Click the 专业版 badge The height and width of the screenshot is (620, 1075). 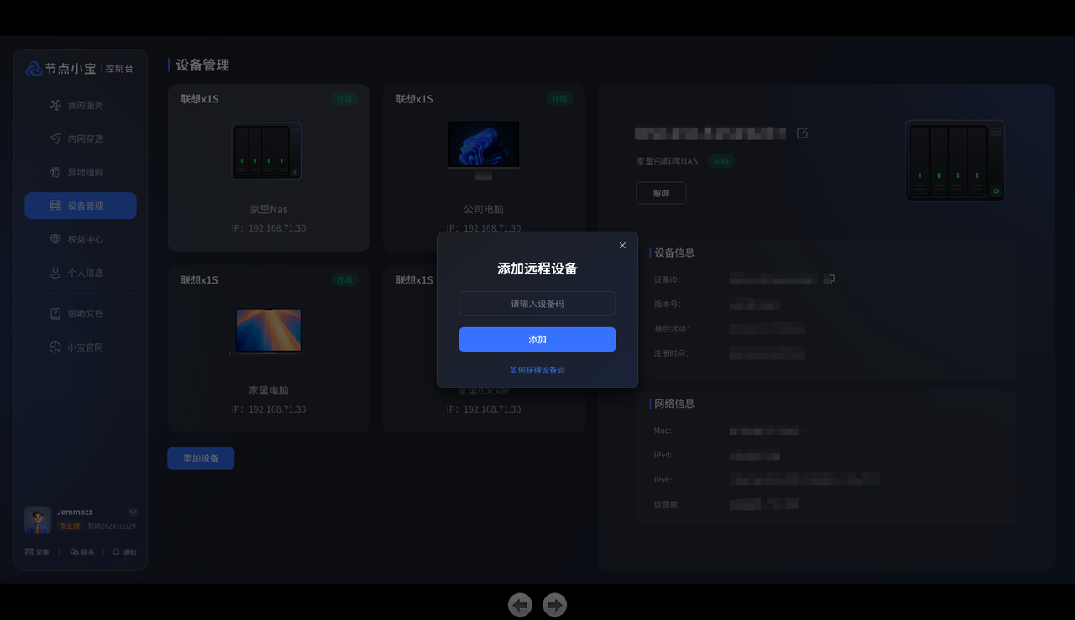tap(70, 526)
